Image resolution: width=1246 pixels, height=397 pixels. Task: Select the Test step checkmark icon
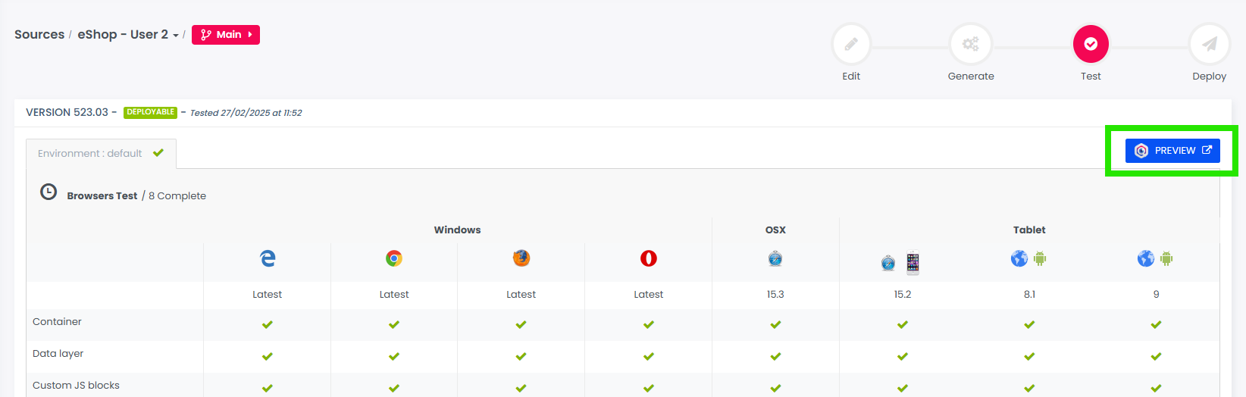1091,45
